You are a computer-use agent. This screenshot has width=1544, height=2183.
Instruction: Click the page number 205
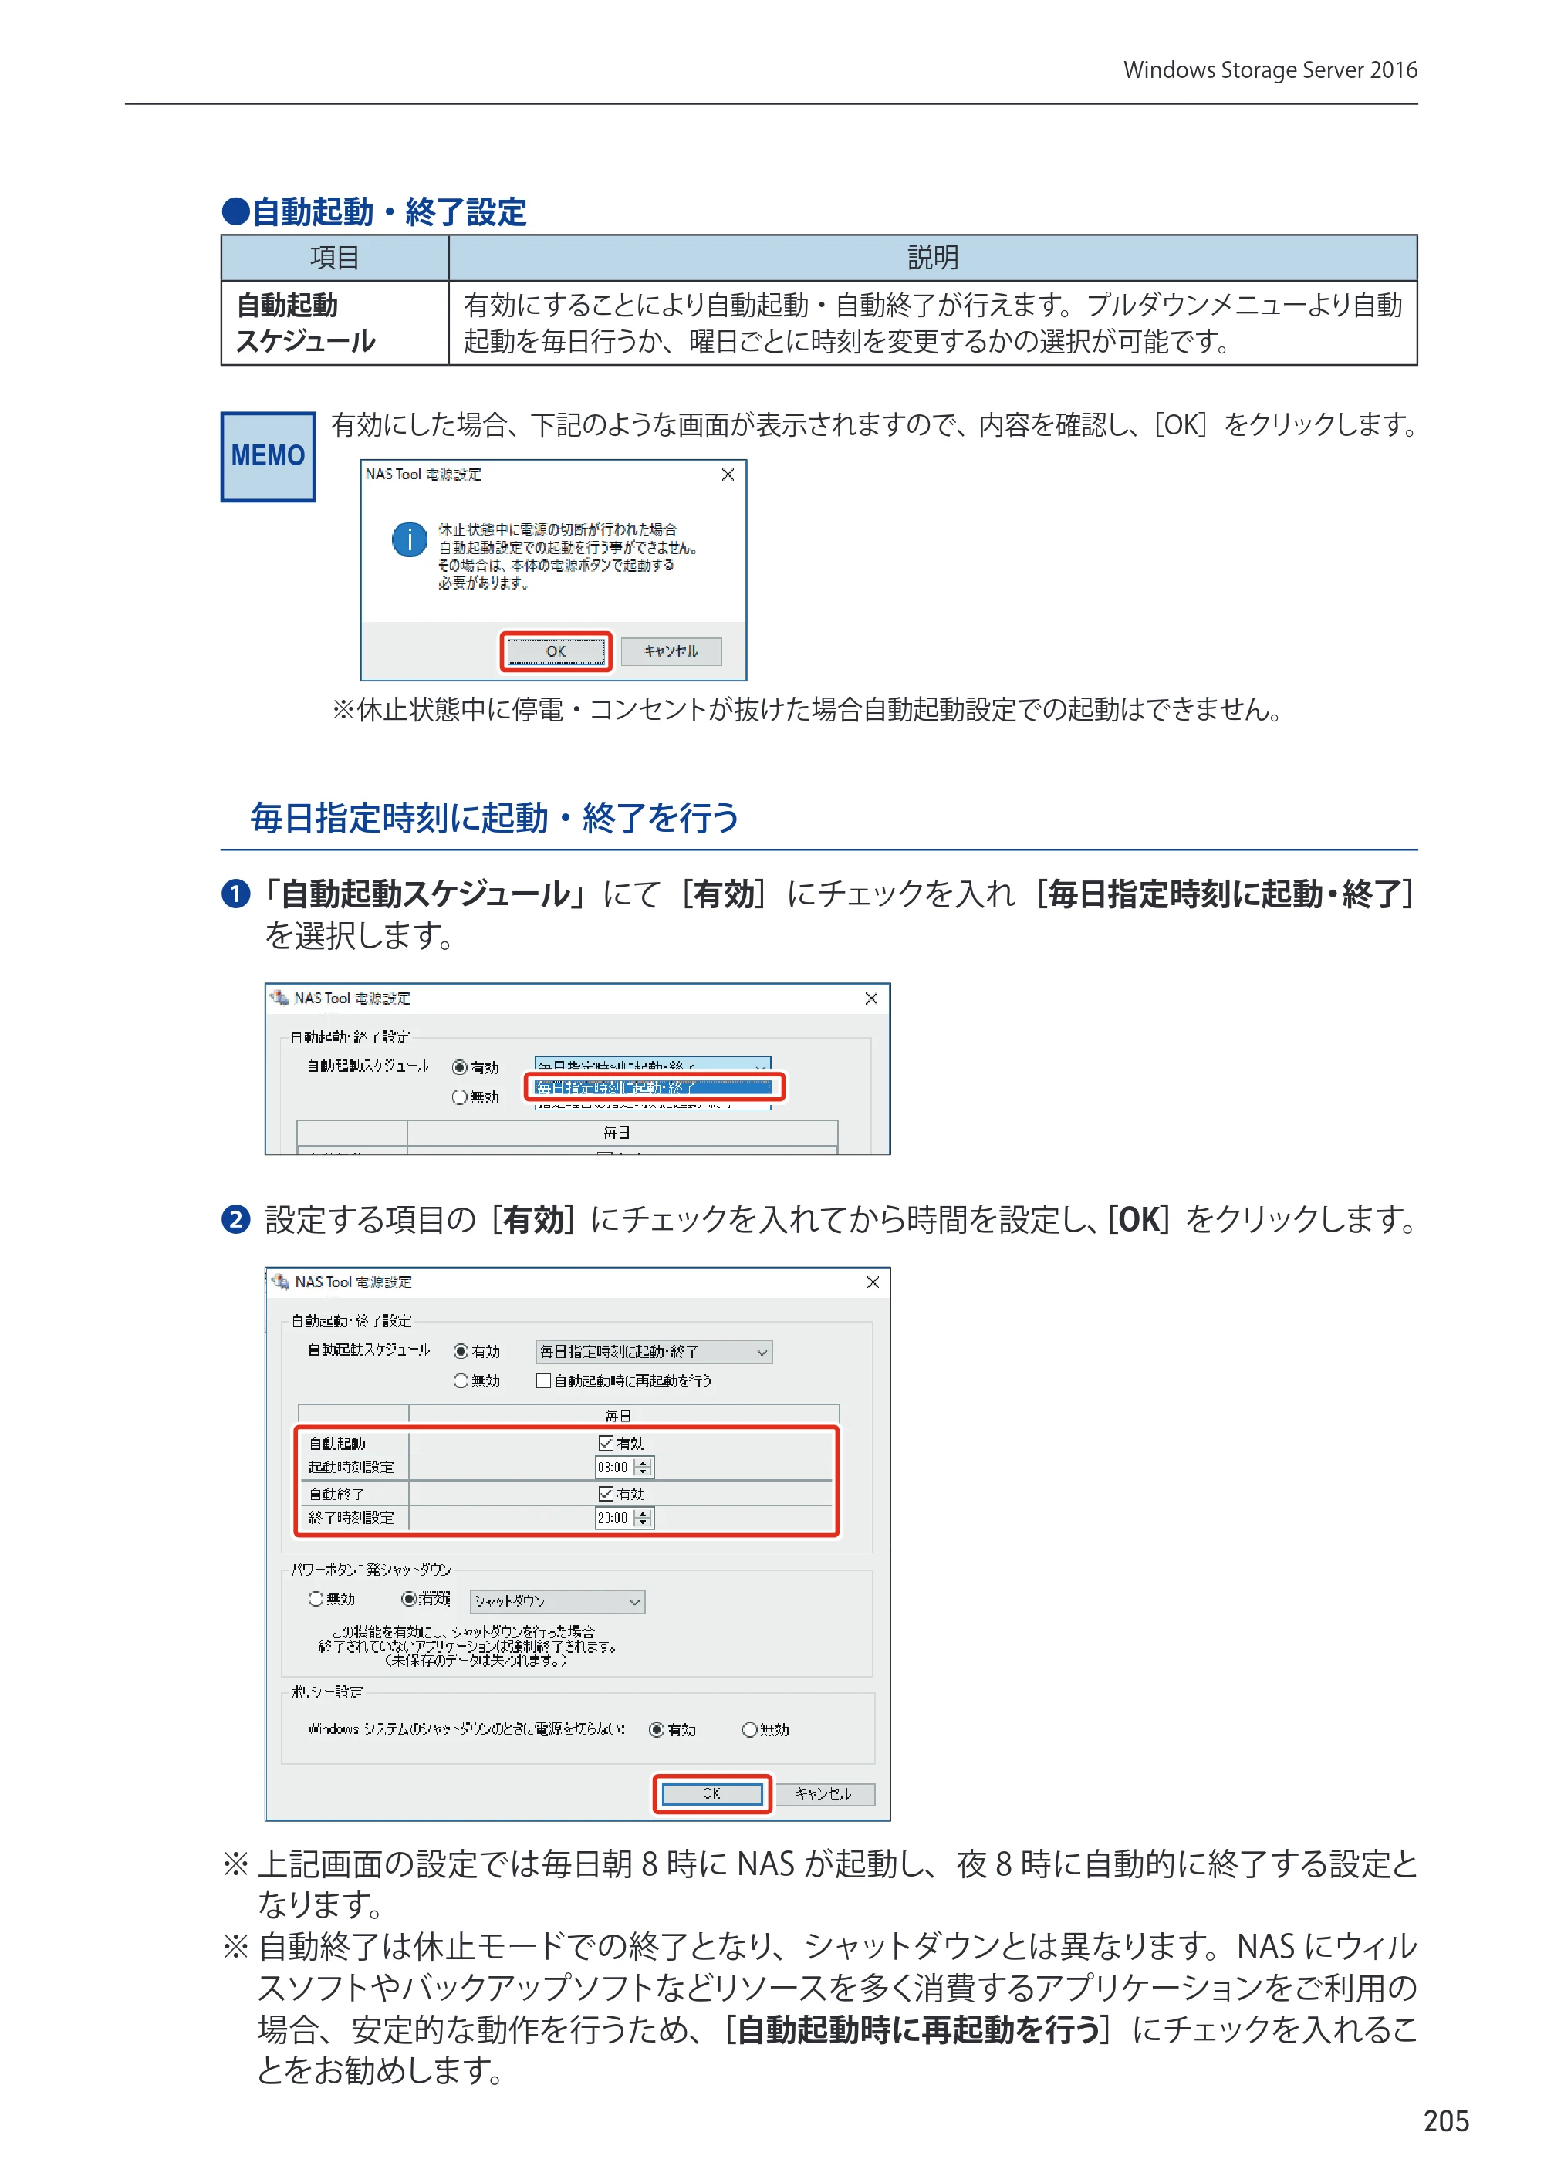1446,2121
